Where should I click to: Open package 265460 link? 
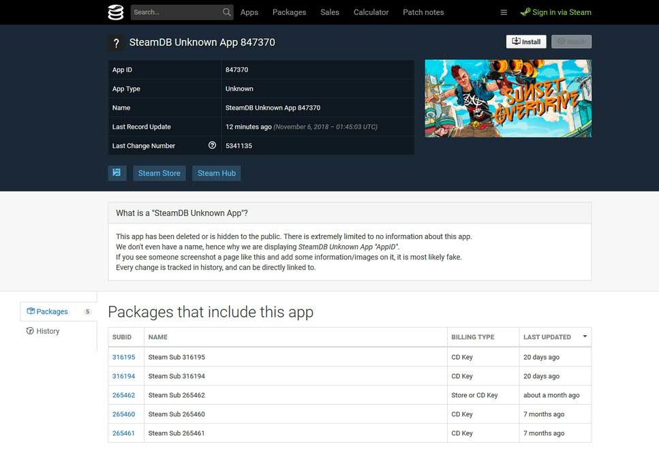tap(123, 414)
